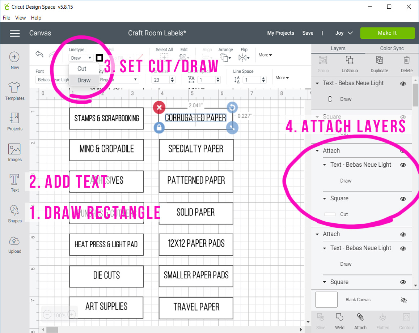Open the machine selector Joy dropdown
Screen dimensions: 419x333
344,33
